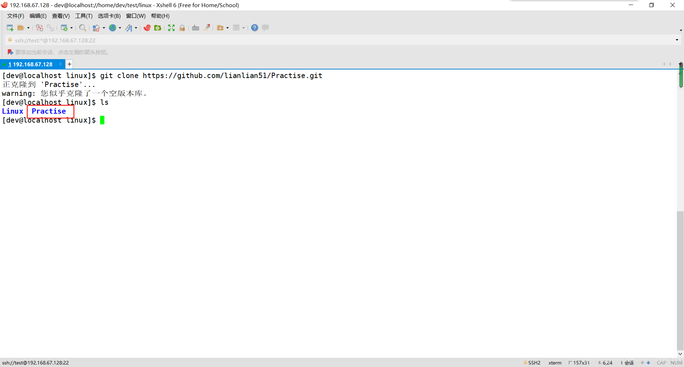Click the globe encoding icon

pyautogui.click(x=113, y=28)
